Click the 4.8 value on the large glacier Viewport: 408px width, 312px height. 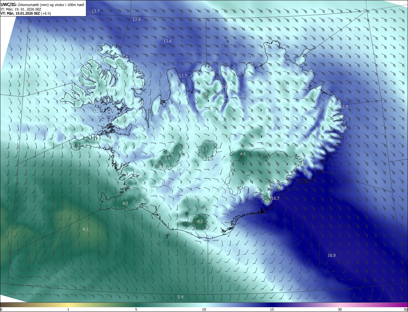tap(243, 154)
